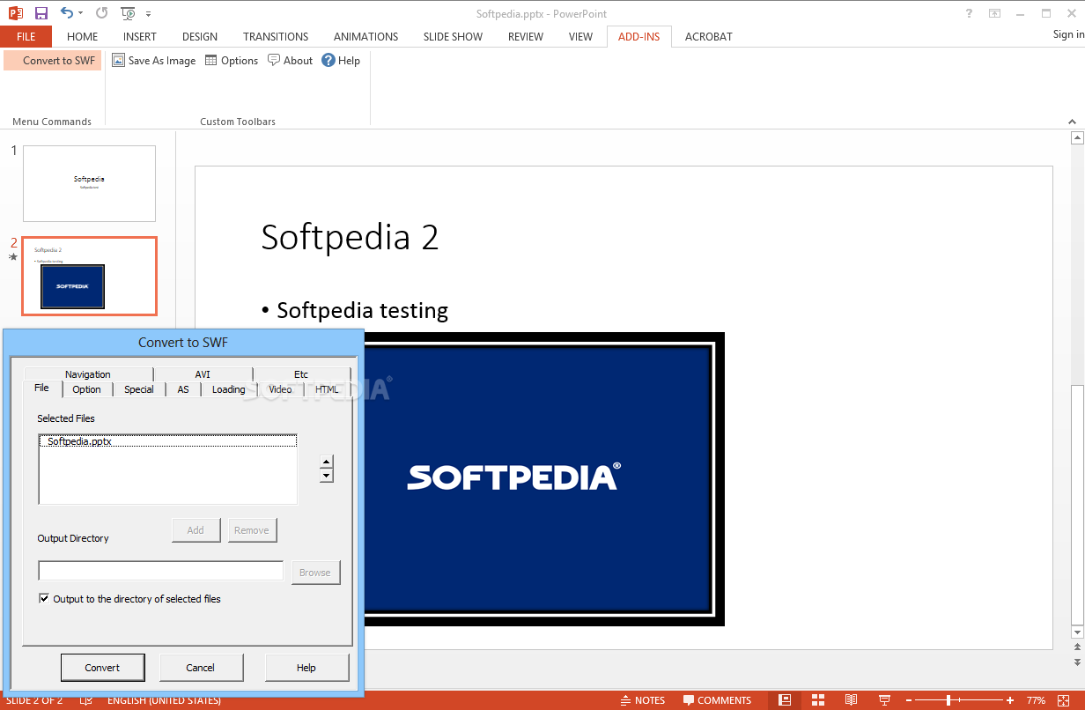
Task: Click Convert to SWF menu command
Action: [52, 61]
